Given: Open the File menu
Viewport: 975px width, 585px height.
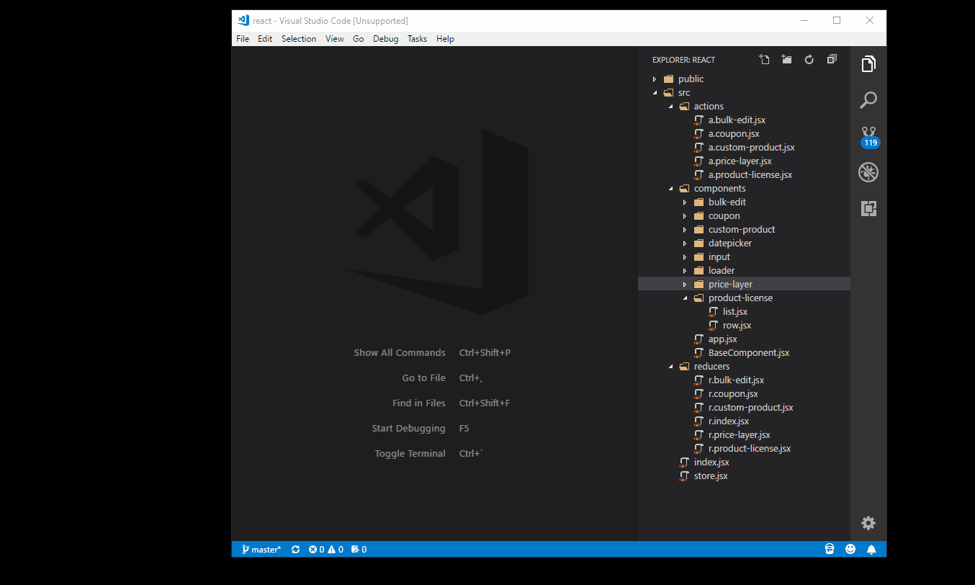Looking at the screenshot, I should [242, 38].
